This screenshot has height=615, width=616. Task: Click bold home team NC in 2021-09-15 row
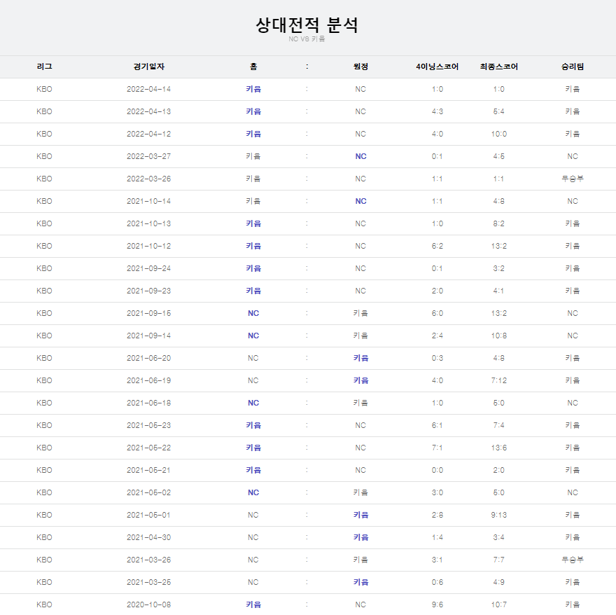[253, 313]
